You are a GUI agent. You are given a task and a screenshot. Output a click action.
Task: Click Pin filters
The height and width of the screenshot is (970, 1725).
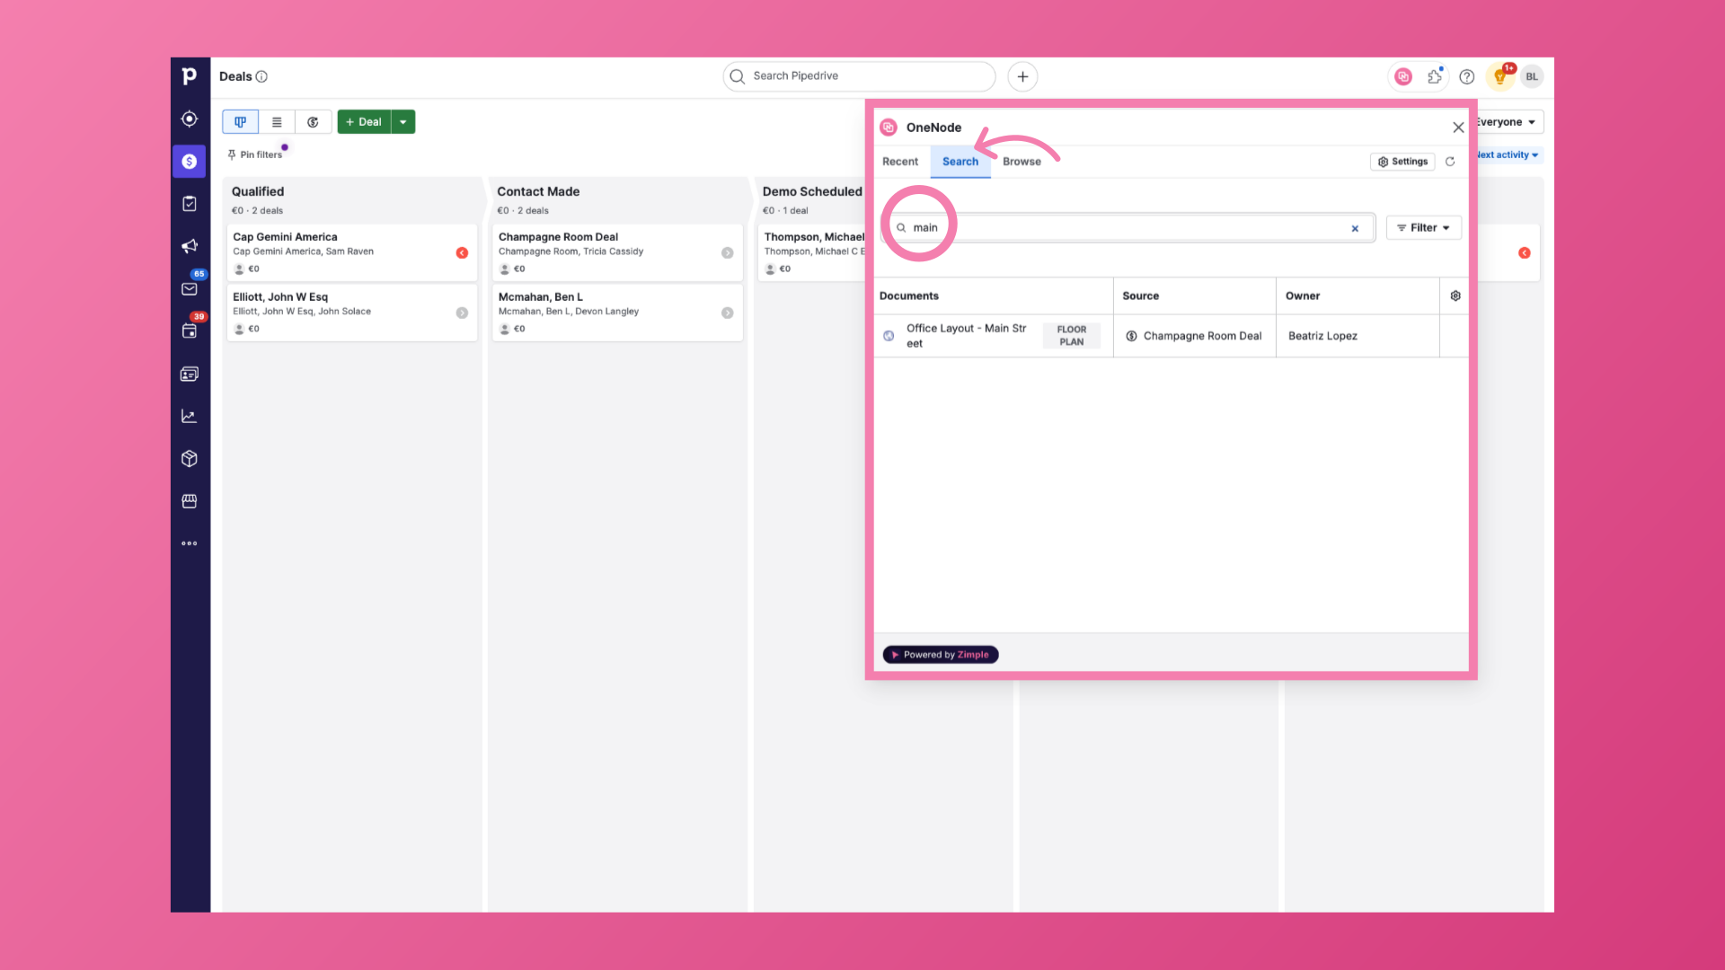point(255,154)
